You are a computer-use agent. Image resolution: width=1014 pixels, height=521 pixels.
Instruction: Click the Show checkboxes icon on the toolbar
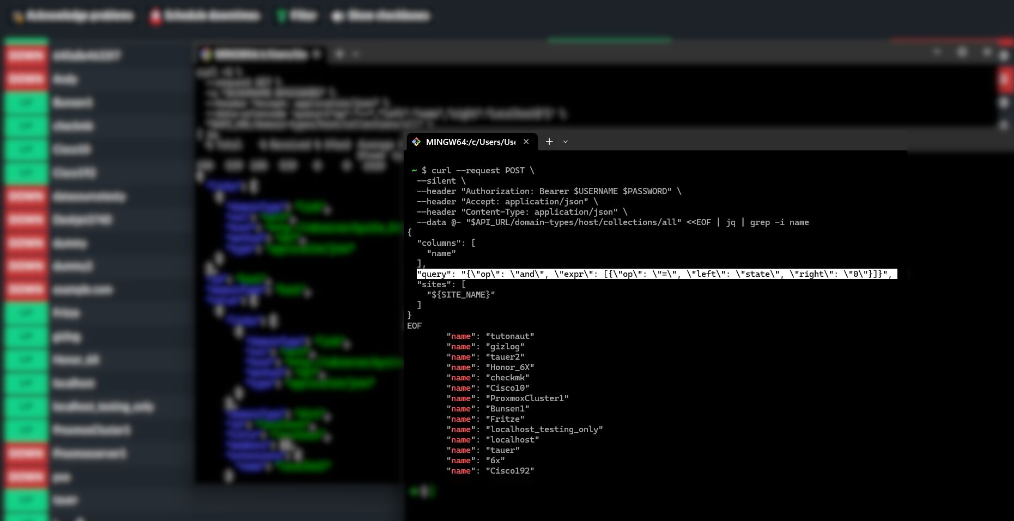[336, 16]
